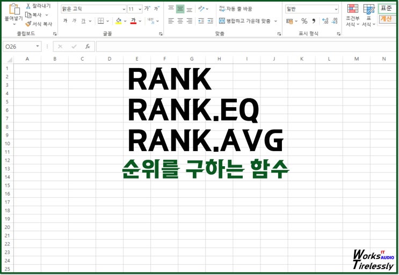The height and width of the screenshot is (275, 399).
Task: Click the text orientation icon
Action: pyautogui.click(x=201, y=9)
